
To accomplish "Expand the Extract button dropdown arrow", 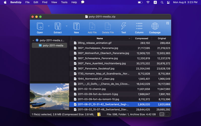I will click(x=67, y=26).
